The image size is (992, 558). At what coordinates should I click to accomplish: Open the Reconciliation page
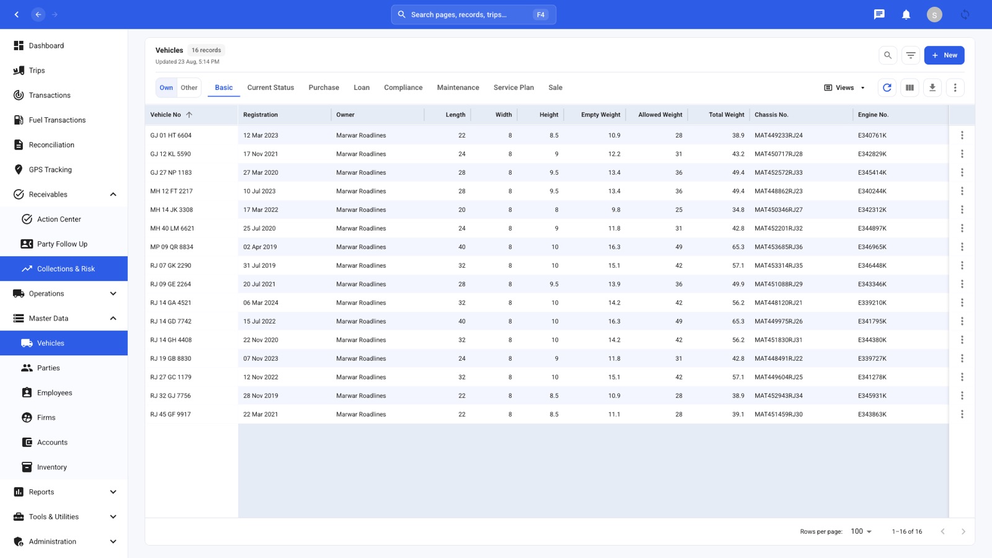64,144
